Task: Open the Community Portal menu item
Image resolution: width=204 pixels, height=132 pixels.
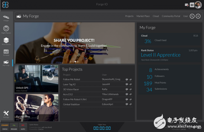Action: pos(171,16)
